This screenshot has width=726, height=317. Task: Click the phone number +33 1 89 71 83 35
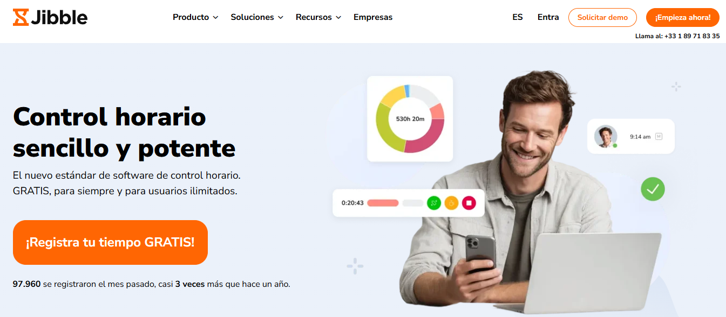coord(692,36)
